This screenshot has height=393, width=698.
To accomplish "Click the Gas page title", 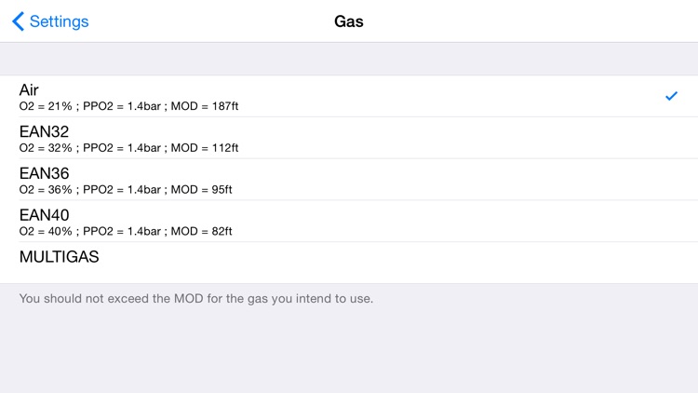I will pos(349,21).
